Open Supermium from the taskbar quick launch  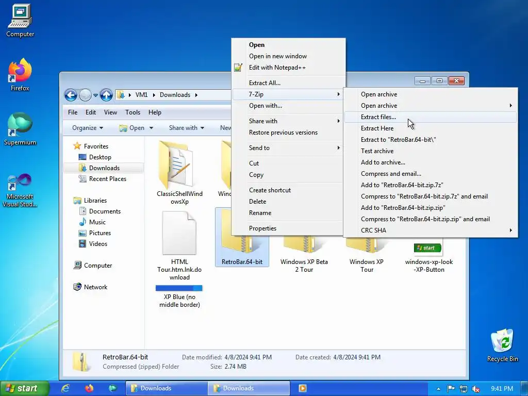click(x=112, y=388)
